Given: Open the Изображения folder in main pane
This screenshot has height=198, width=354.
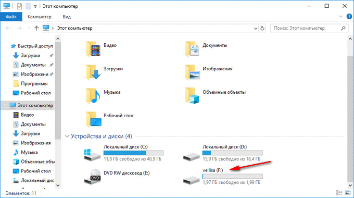Looking at the screenshot, I should (x=209, y=72).
